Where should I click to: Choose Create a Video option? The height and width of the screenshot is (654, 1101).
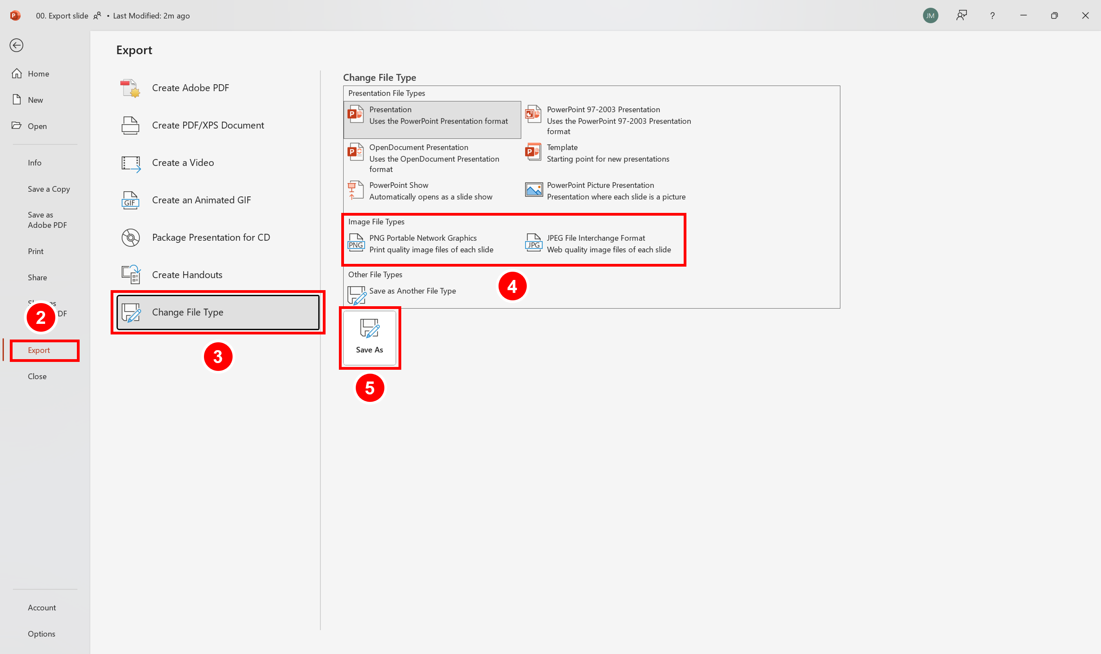tap(182, 163)
